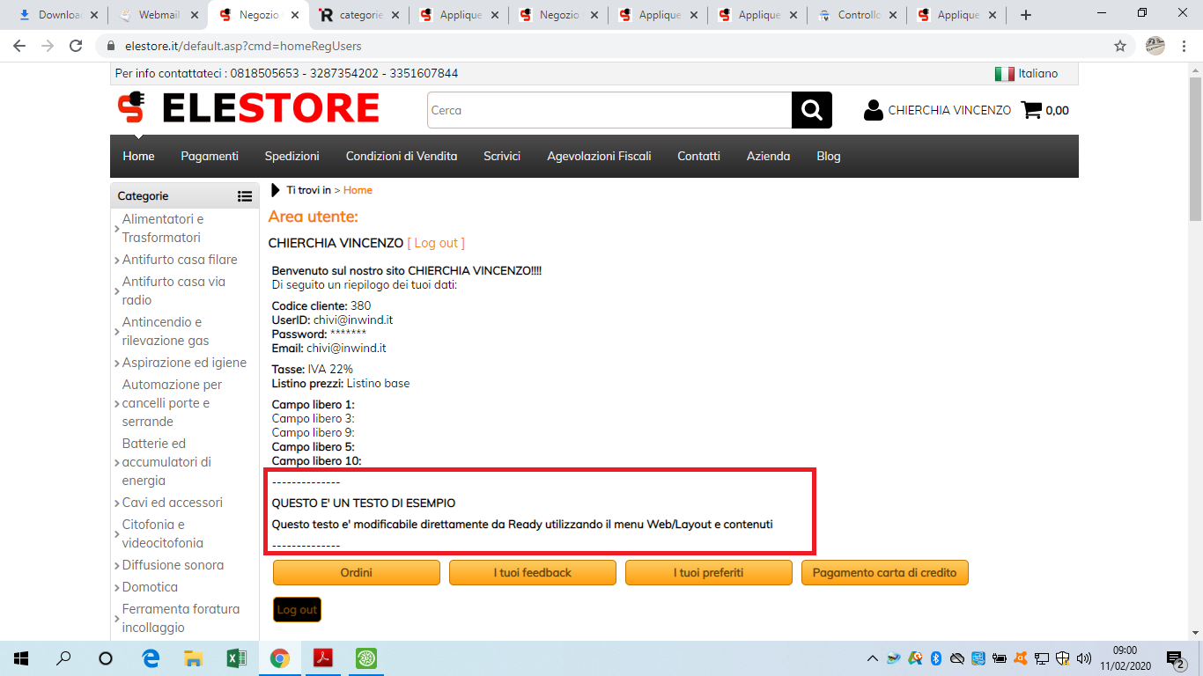Open the Spedizioni menu item

coord(292,156)
